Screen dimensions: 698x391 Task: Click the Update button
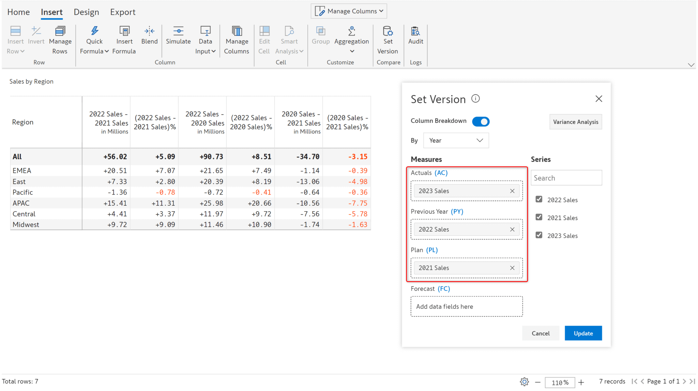[x=583, y=333]
